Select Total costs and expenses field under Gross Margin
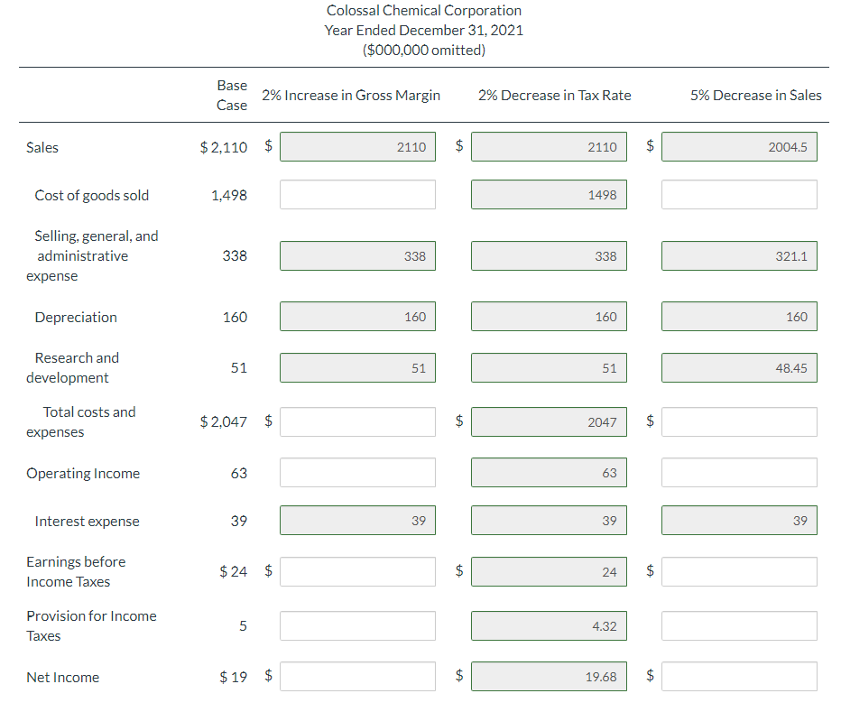The image size is (841, 712). (x=357, y=421)
